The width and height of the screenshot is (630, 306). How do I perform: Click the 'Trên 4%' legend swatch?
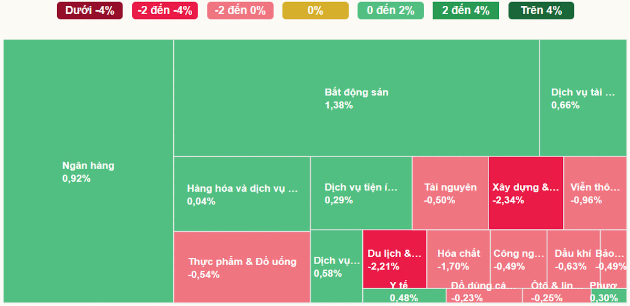[x=541, y=10]
